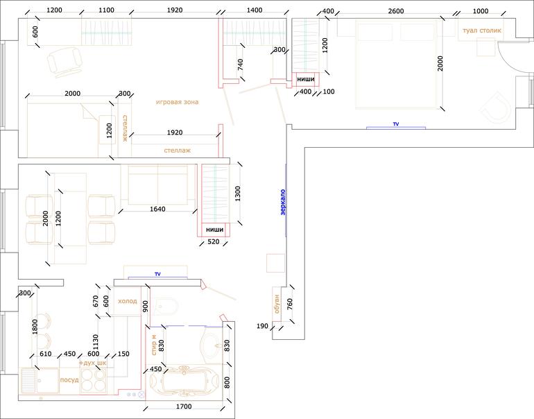Click the four-burner stove hob
Viewport: 534px width, 419px height.
click(94, 380)
